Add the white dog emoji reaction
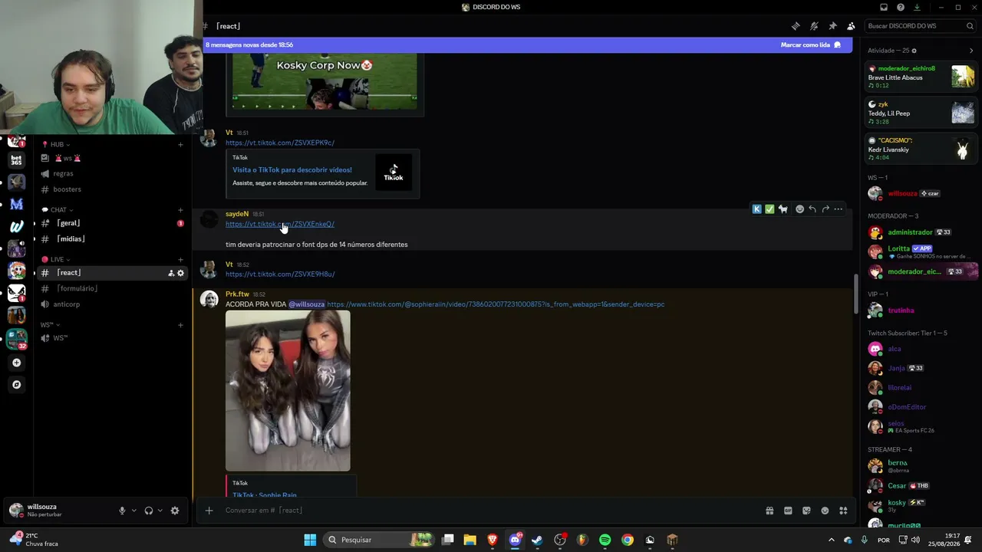This screenshot has width=982, height=552. tap(783, 209)
